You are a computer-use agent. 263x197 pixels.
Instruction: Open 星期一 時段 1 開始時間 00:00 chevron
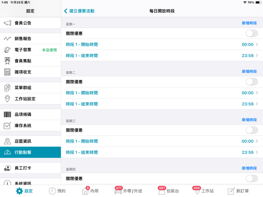[x=257, y=44]
